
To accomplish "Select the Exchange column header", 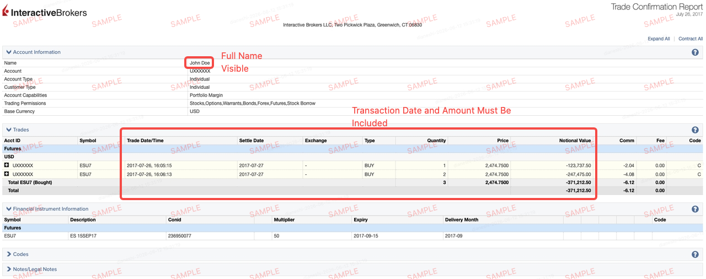I will tap(315, 141).
